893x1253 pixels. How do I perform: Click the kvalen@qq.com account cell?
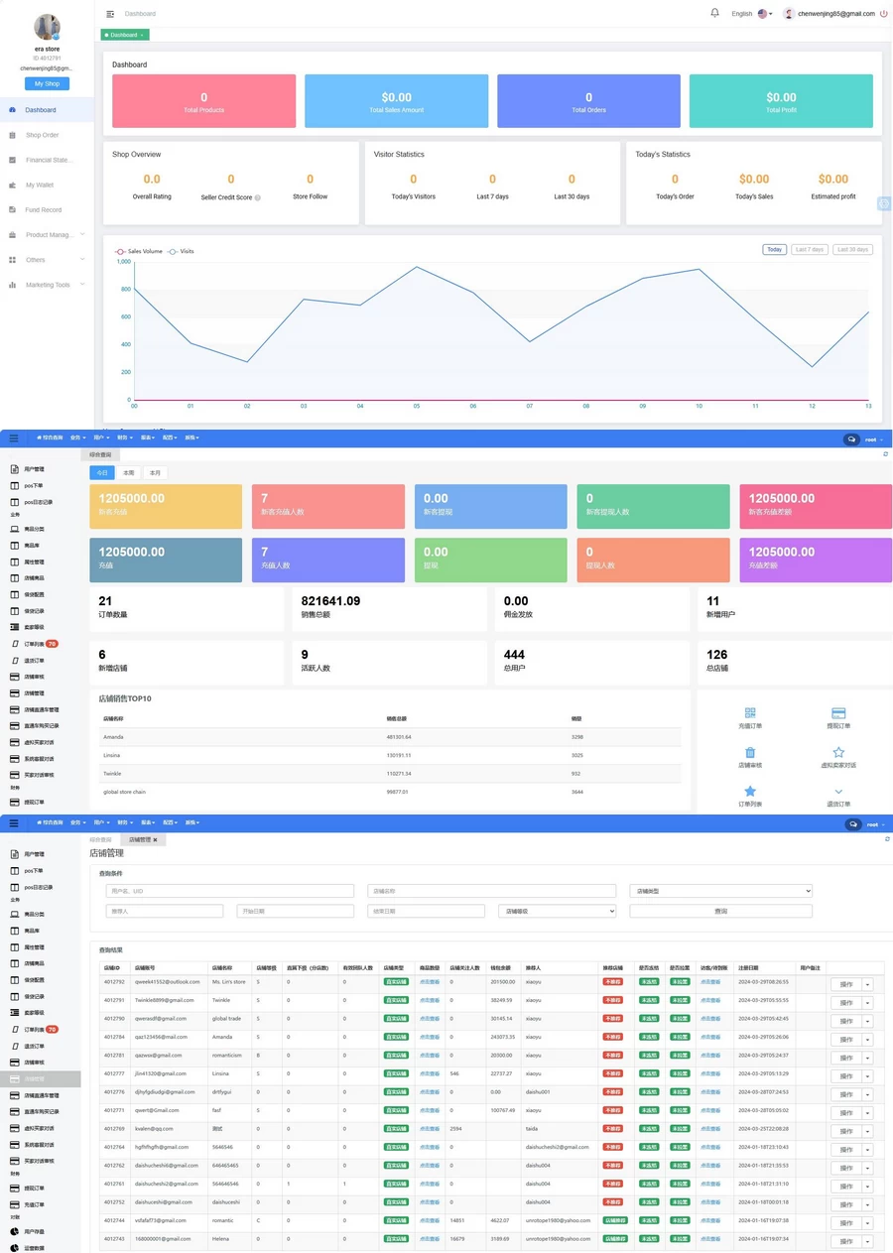click(154, 1129)
